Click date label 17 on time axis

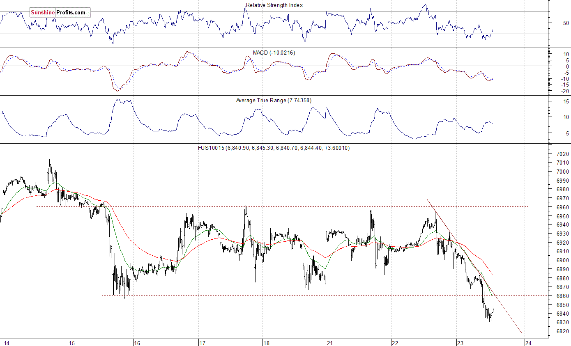[x=202, y=343]
